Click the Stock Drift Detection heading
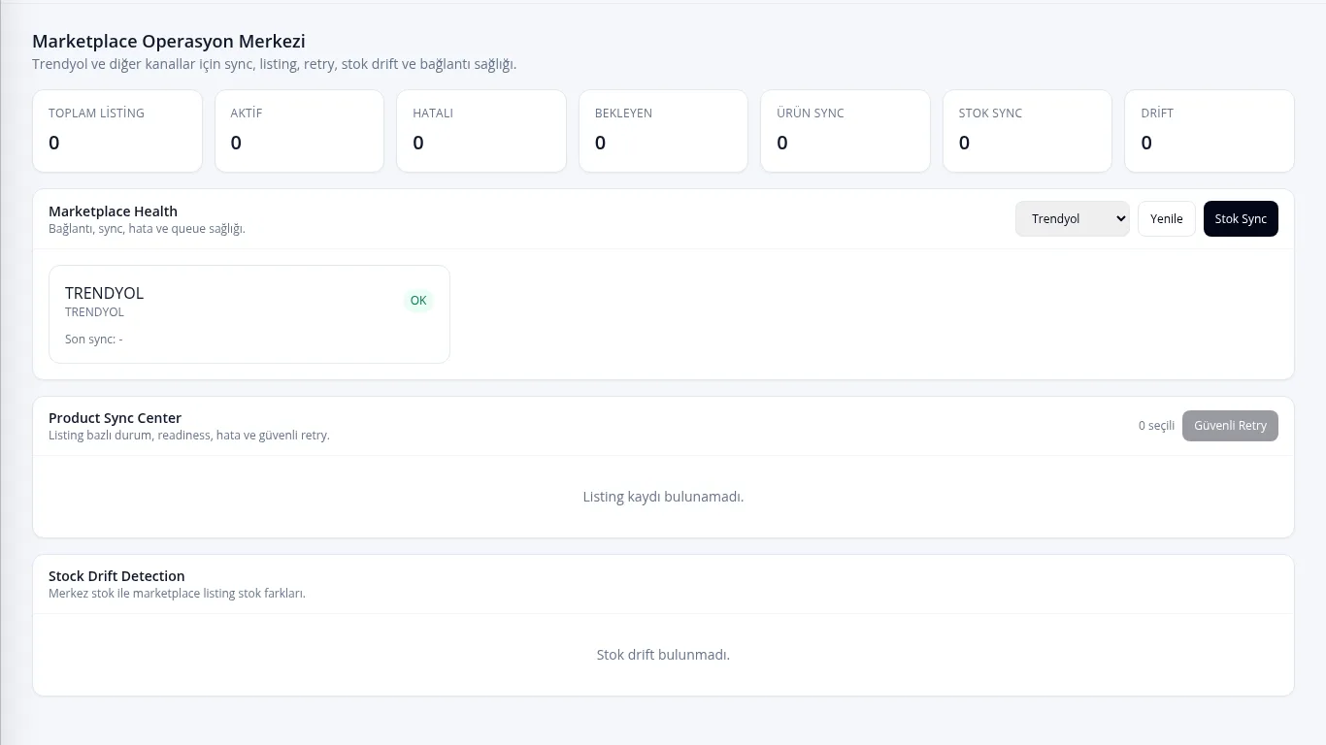 point(116,576)
